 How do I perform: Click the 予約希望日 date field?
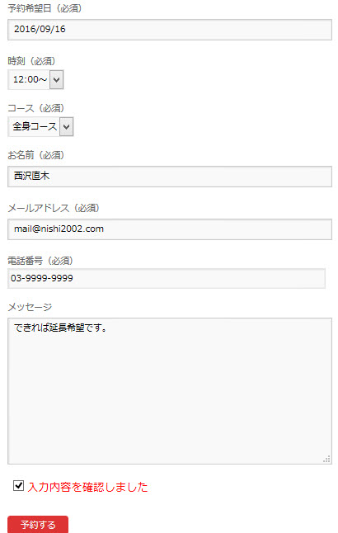click(x=170, y=30)
